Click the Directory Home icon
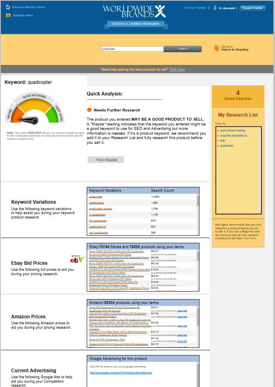Image resolution: width=275 pixels, height=387 pixels. point(8,15)
